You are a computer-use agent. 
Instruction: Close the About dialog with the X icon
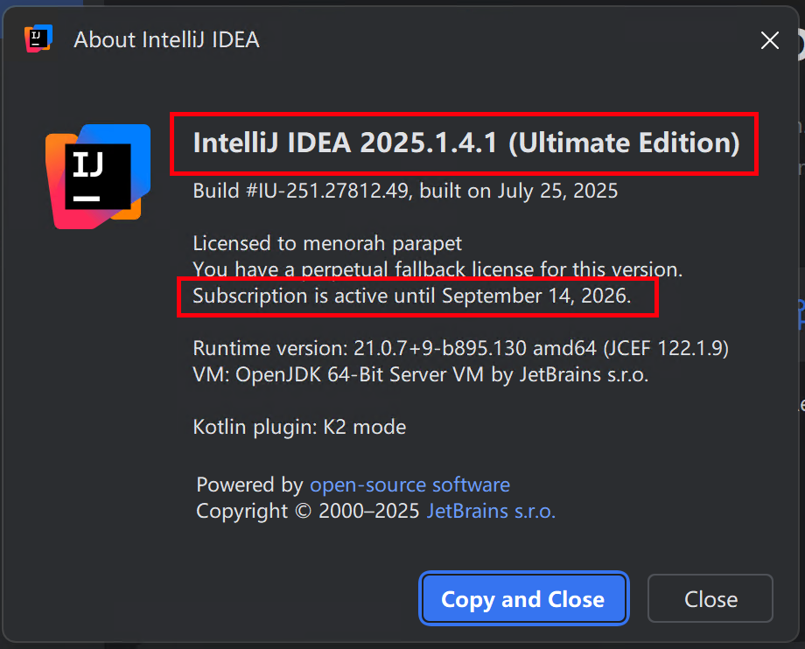[770, 40]
